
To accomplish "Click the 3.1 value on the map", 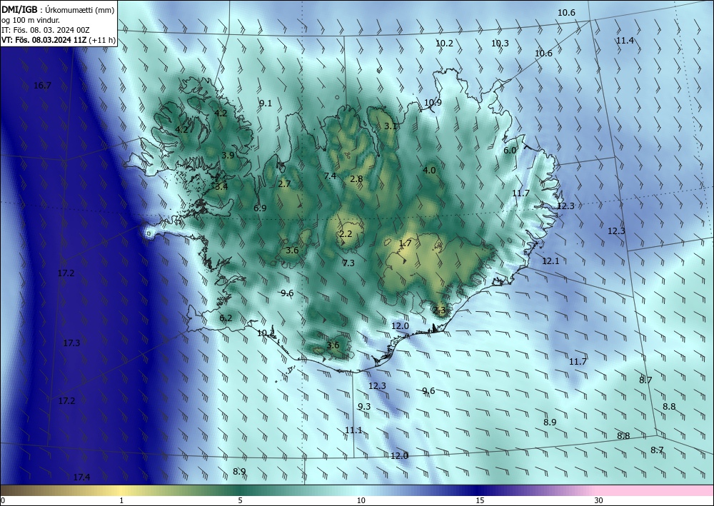I will 391,126.
